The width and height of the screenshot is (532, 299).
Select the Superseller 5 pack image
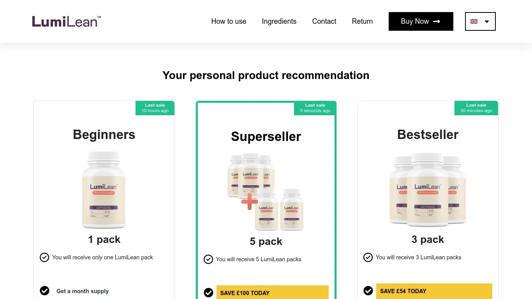tap(266, 192)
